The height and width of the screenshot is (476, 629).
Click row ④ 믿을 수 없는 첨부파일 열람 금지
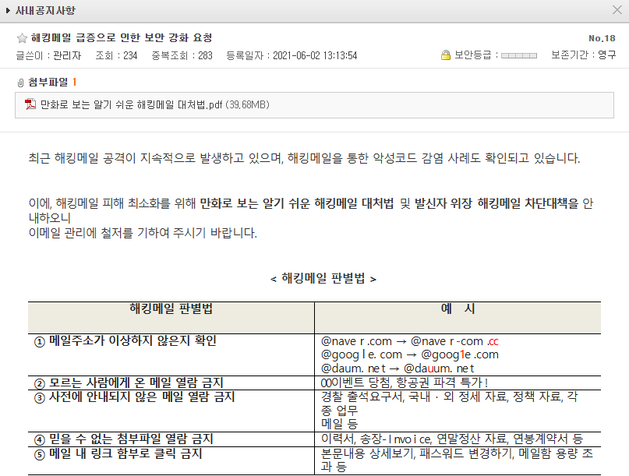pyautogui.click(x=124, y=439)
